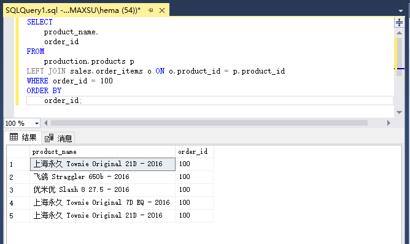Click the product_name column header
The height and width of the screenshot is (244, 410).
(102, 151)
